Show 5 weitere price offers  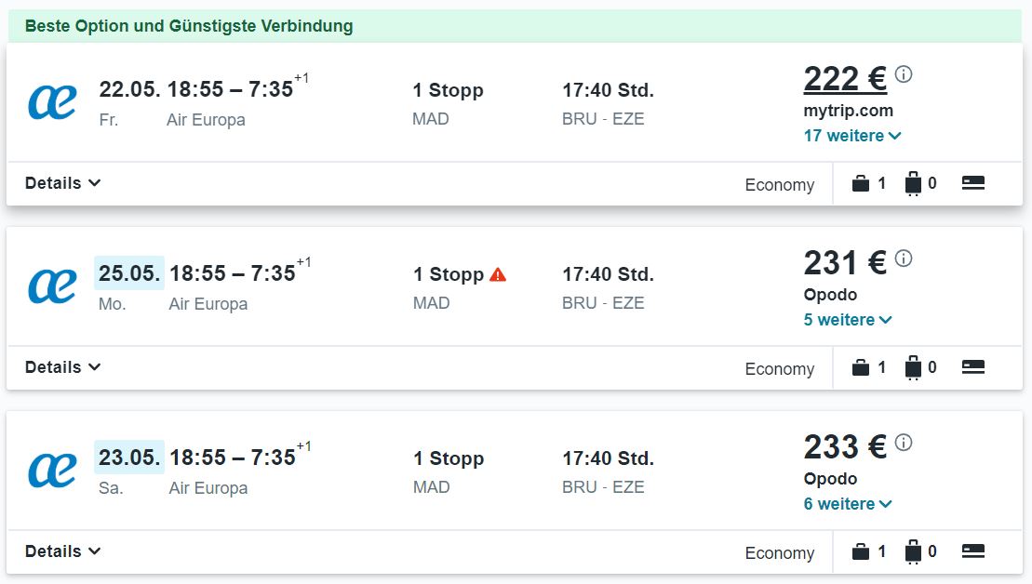coord(848,320)
